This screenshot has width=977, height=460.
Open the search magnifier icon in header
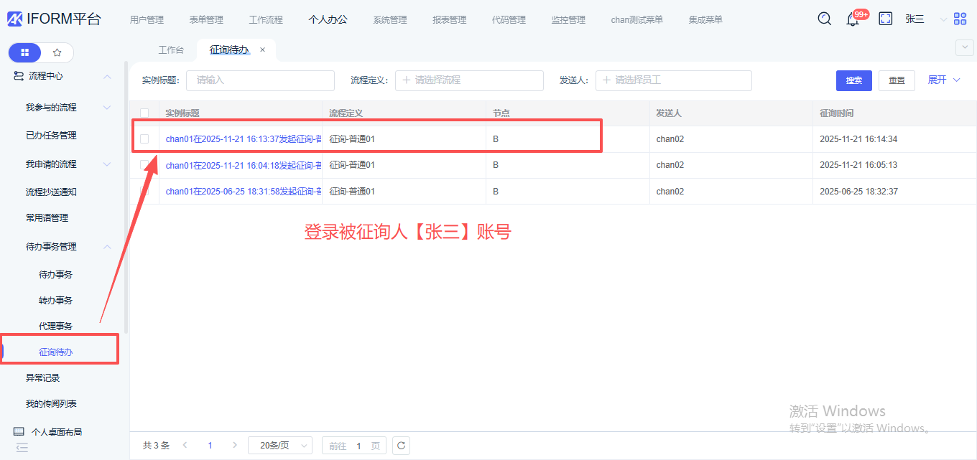(825, 19)
